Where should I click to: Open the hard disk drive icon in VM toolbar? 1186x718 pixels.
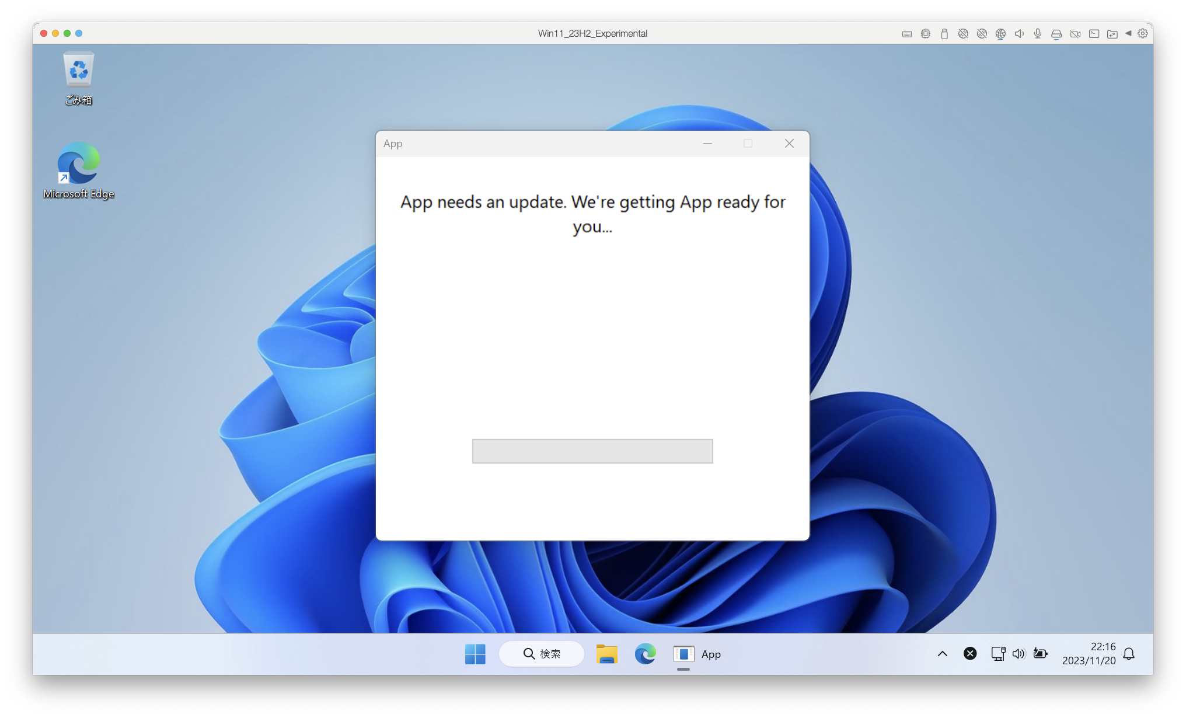(x=1056, y=34)
